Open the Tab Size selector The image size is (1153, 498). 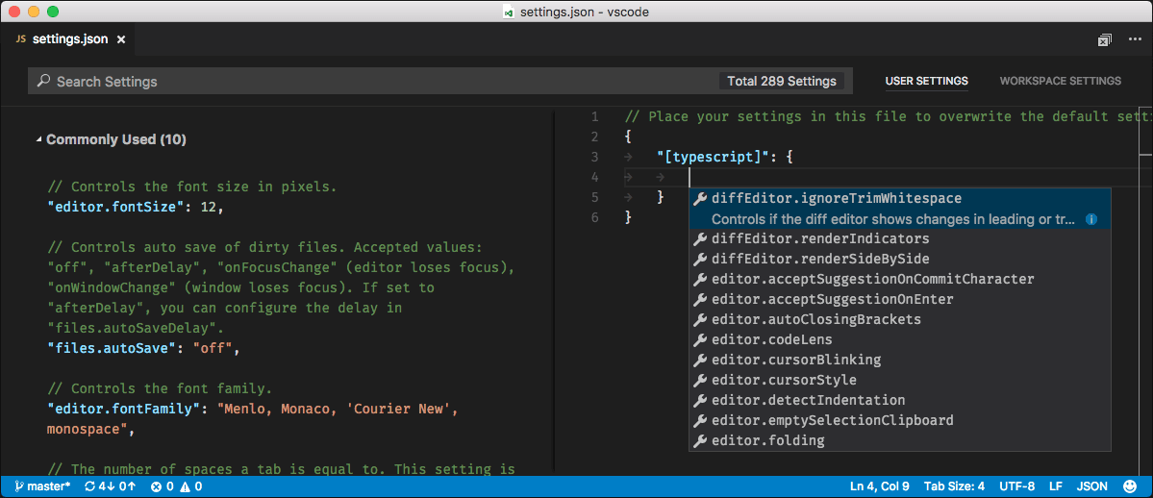[956, 486]
